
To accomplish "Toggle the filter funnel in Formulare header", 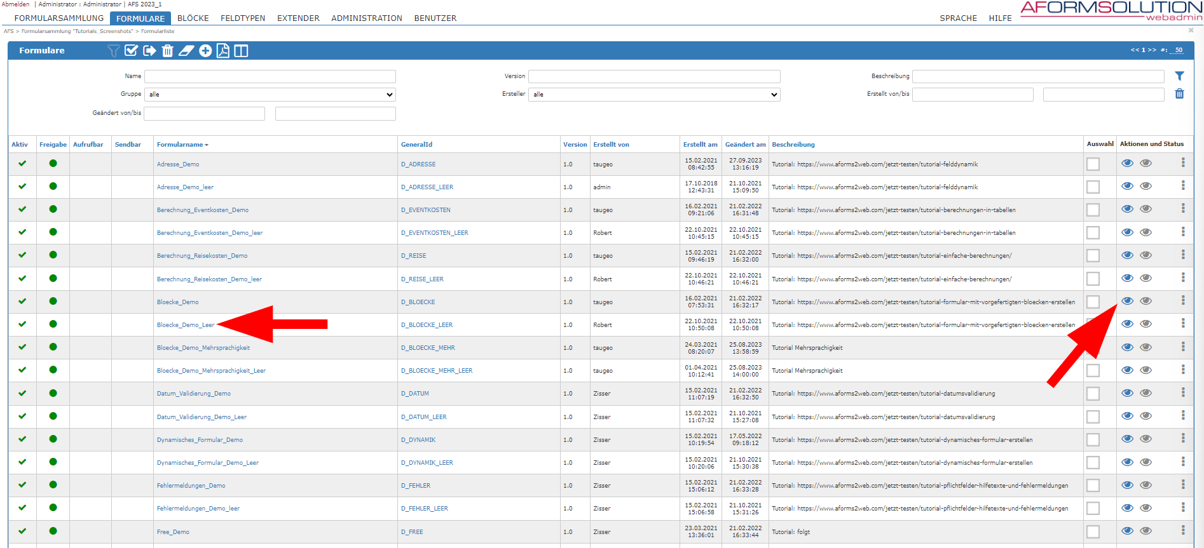I will (113, 51).
